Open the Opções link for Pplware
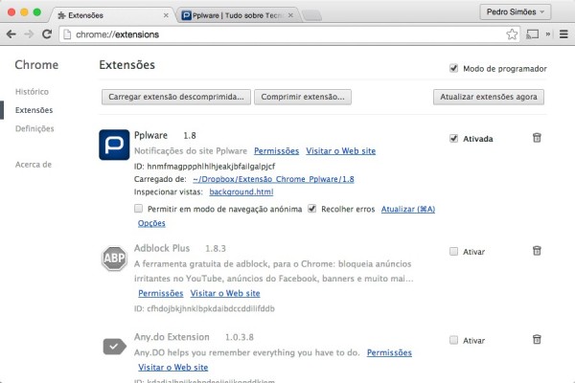This screenshot has width=575, height=383. pos(151,223)
